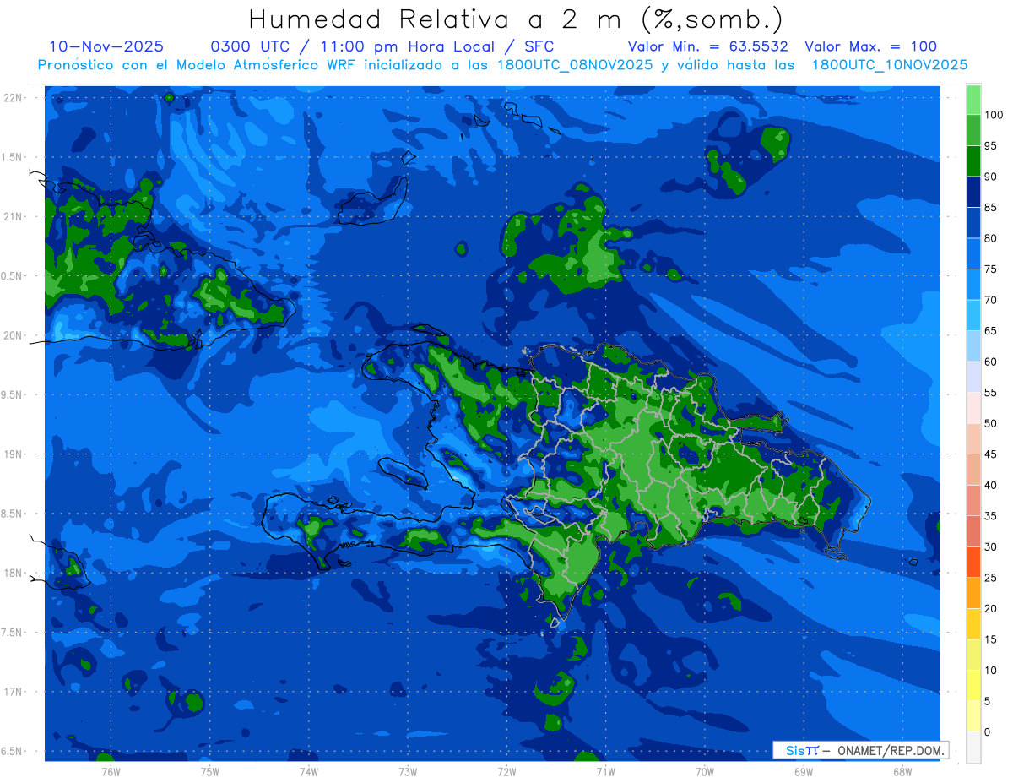Click legend value "90"
This screenshot has width=1013, height=783.
[x=990, y=177]
